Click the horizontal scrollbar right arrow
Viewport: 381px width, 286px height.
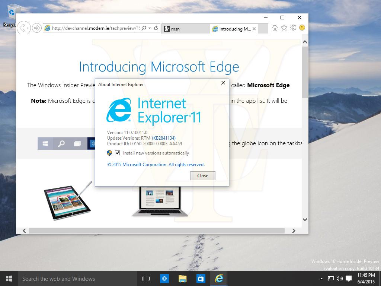click(x=294, y=231)
